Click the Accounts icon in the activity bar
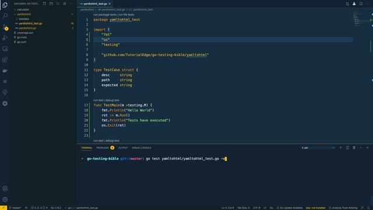373x210 pixels. click(x=5, y=188)
